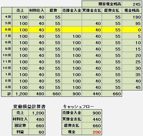Select 材料仕入 480 in 変動損益計算書
The width and height of the screenshot is (143, 136).
(x=37, y=119)
